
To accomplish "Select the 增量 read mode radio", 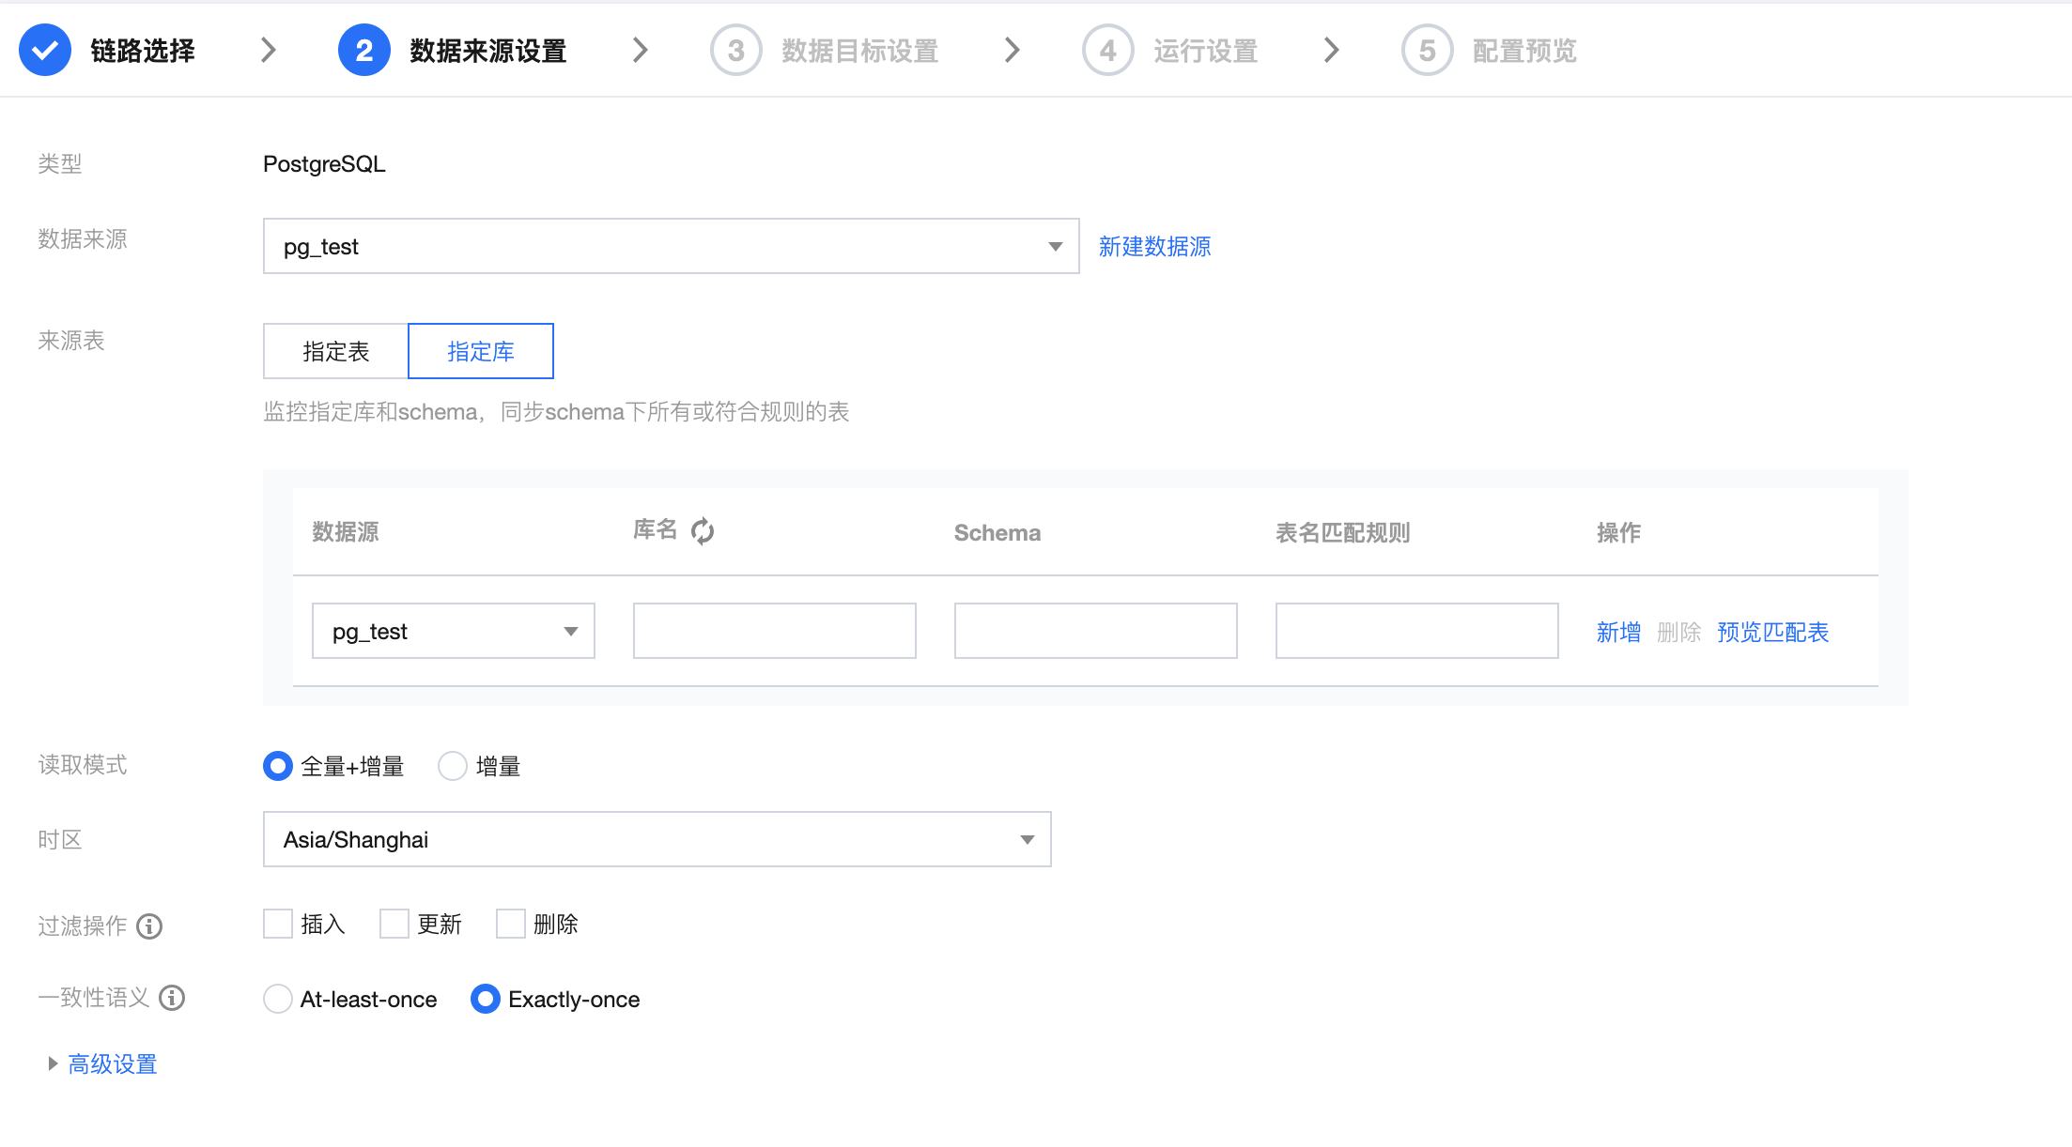I will tap(453, 766).
